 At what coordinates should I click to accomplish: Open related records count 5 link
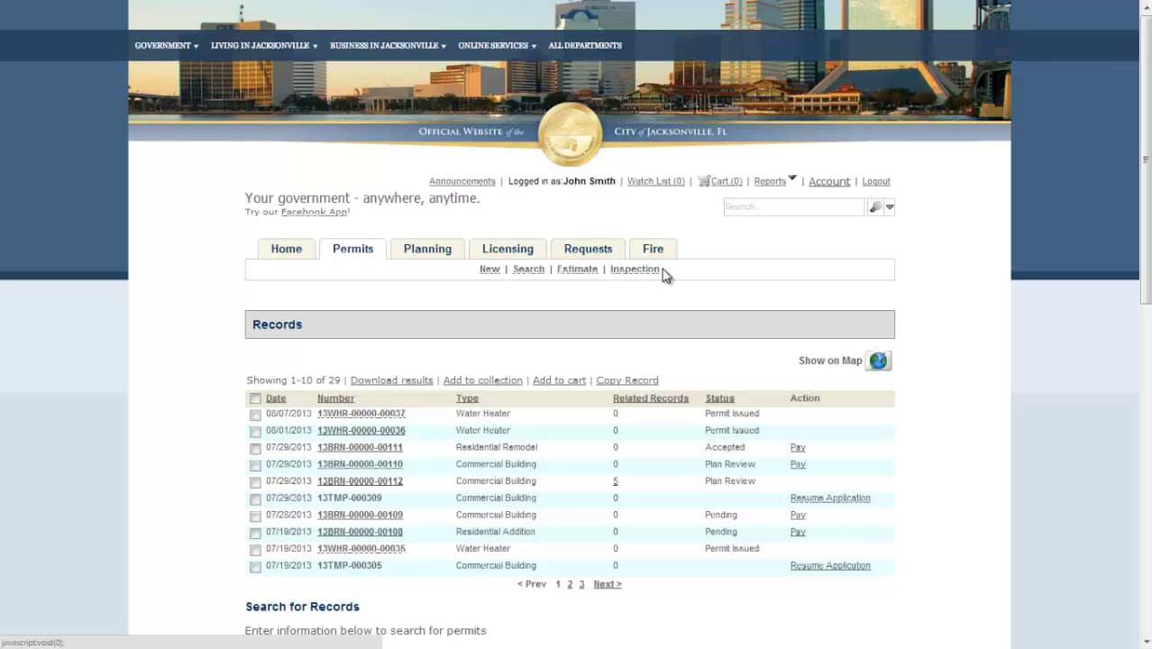[616, 481]
